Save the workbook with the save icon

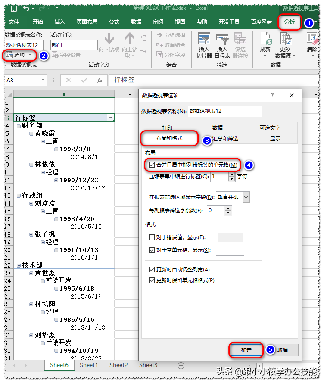click(x=14, y=9)
